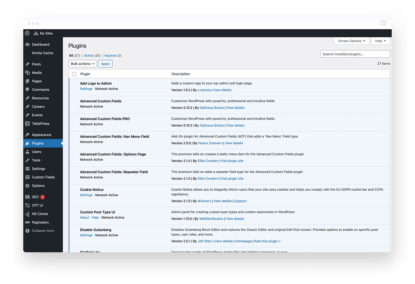Tick the select-all plugins checkbox

pyautogui.click(x=74, y=74)
